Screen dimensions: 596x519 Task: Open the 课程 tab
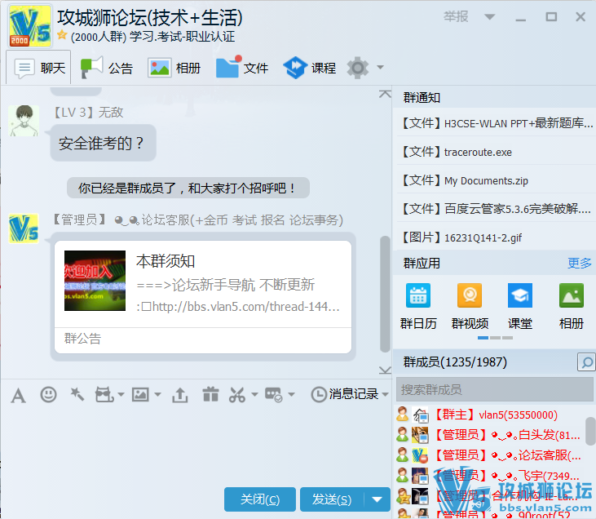(310, 68)
